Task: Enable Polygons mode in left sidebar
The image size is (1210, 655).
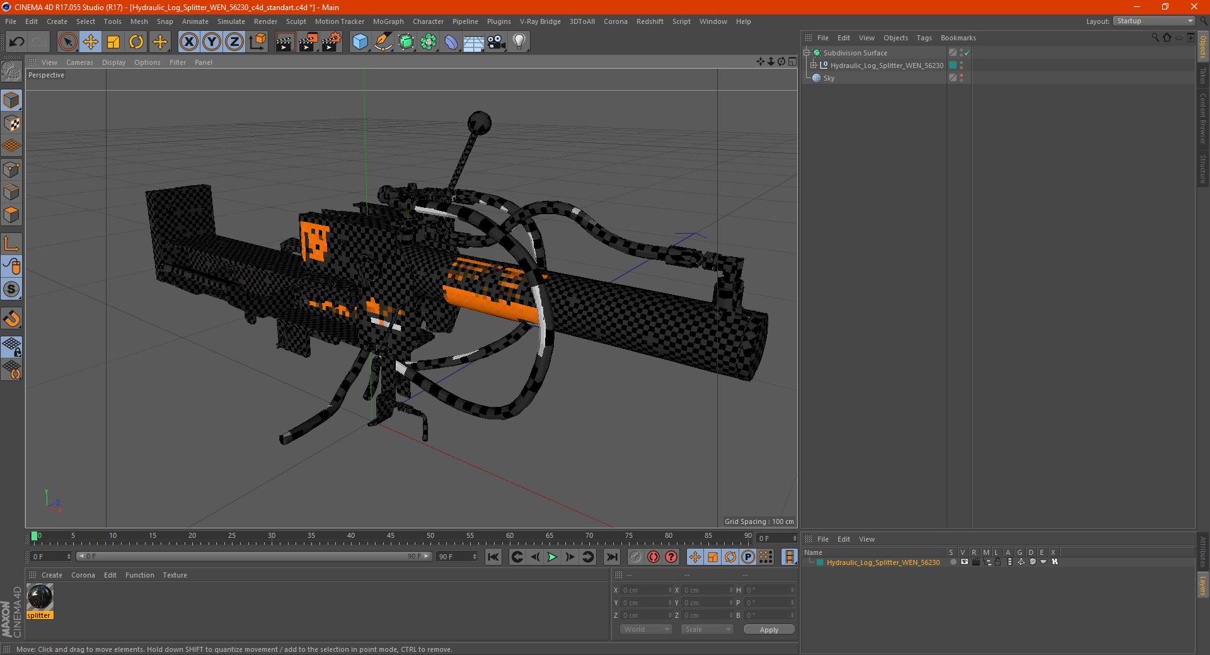Action: pos(11,215)
